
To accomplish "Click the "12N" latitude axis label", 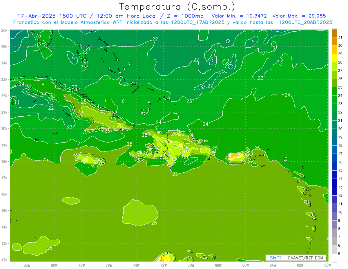I will 4,260.
